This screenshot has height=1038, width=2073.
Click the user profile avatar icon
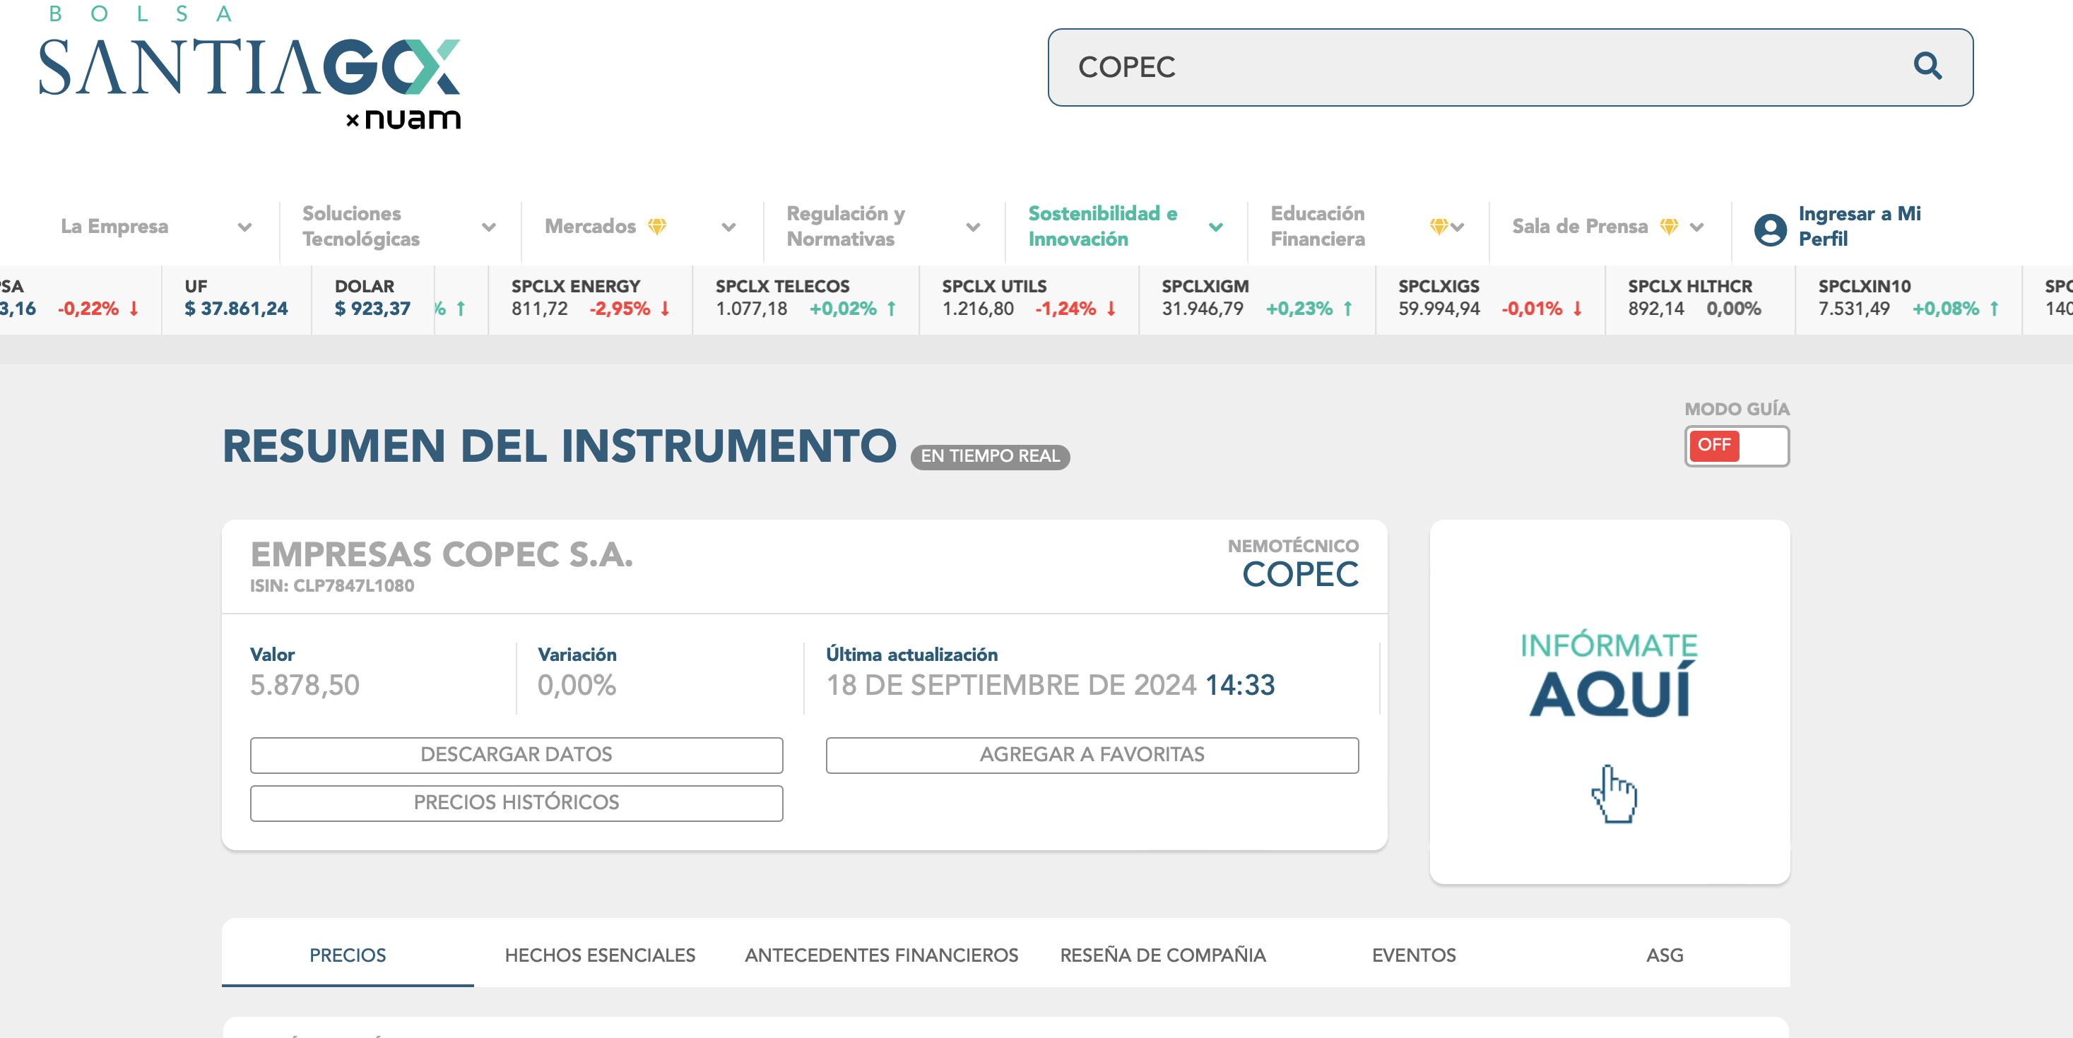pyautogui.click(x=1770, y=229)
